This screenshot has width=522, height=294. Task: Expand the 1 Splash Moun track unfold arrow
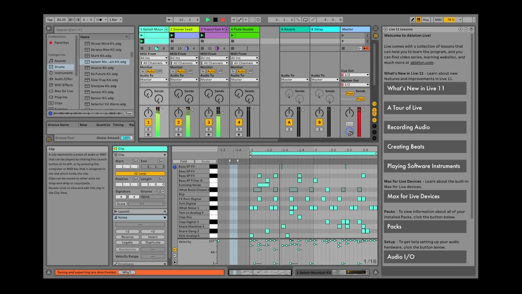coord(166,29)
